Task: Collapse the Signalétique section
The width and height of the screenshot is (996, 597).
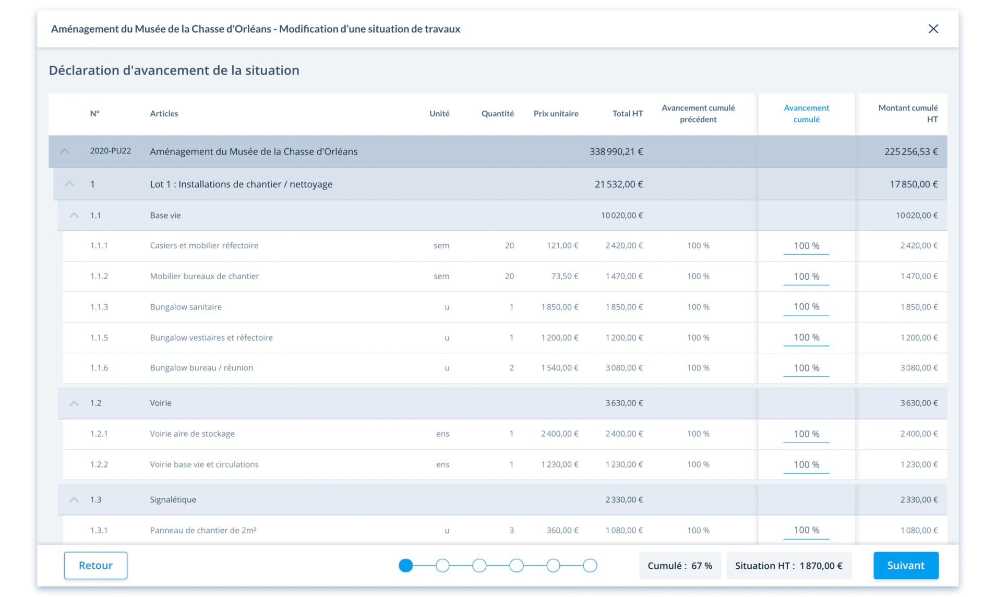Action: (x=74, y=499)
